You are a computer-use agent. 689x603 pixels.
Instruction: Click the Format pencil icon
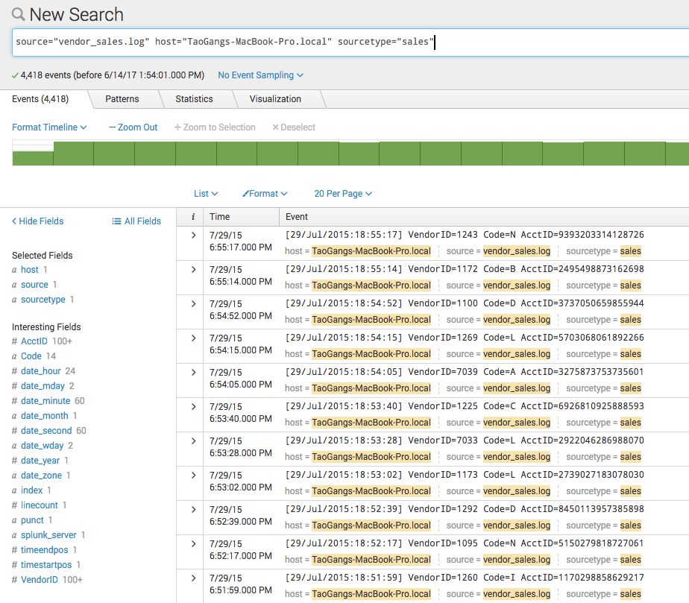click(x=245, y=194)
